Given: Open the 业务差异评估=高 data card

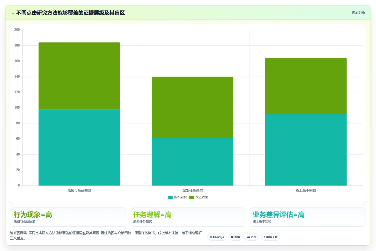Looking at the screenshot, I should point(307,217).
